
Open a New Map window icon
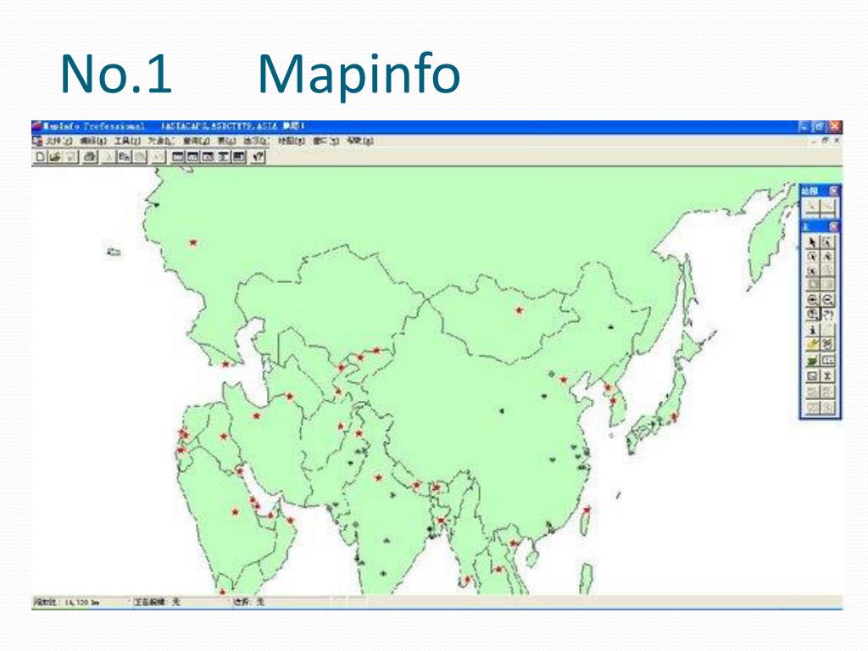click(x=192, y=157)
